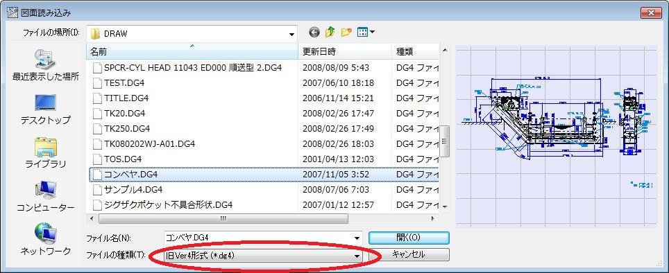Click file icon of TK250.DG4
The height and width of the screenshot is (273, 669).
click(98, 129)
